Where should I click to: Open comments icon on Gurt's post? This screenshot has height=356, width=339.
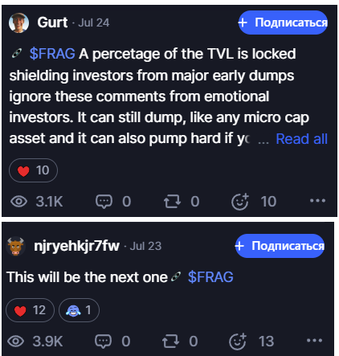click(x=104, y=202)
